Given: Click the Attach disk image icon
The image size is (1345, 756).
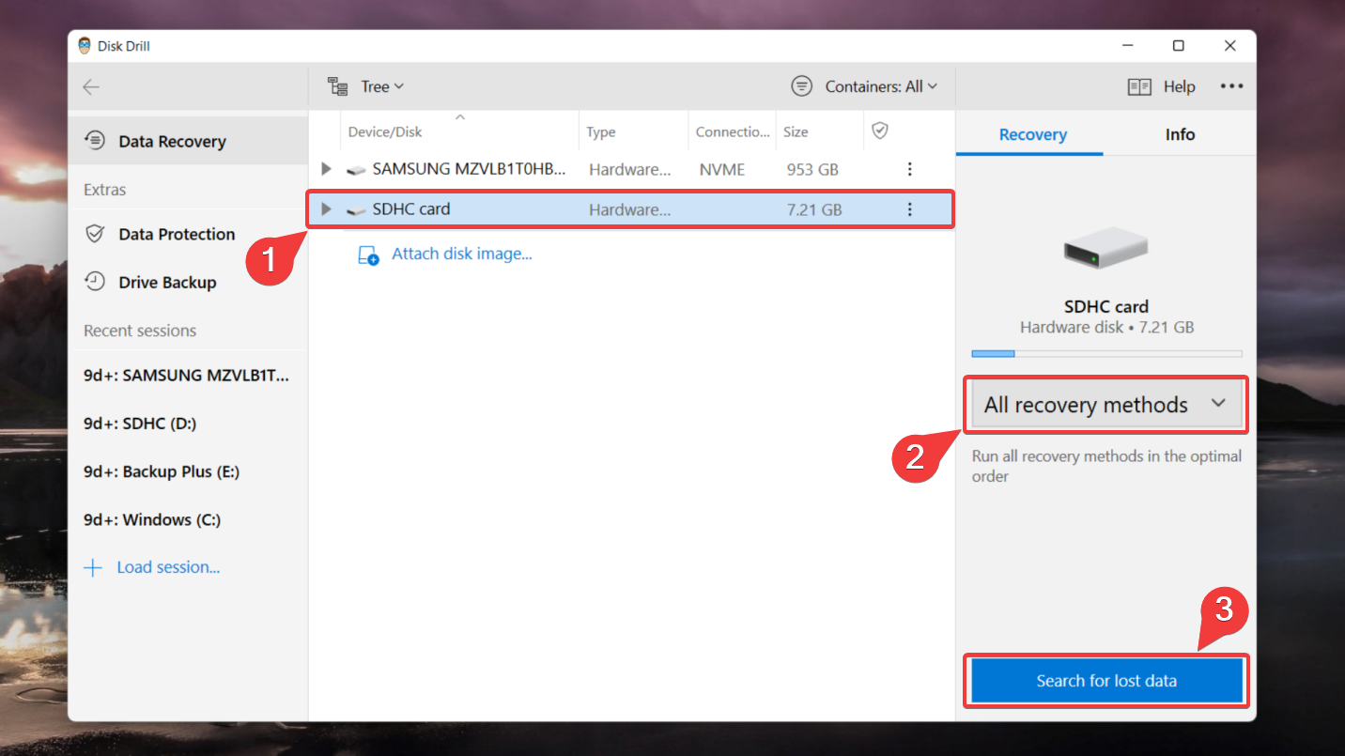Looking at the screenshot, I should [368, 255].
